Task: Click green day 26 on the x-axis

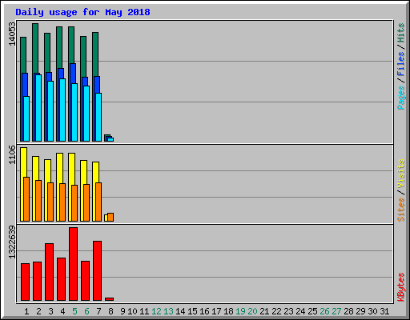Action: [324, 311]
